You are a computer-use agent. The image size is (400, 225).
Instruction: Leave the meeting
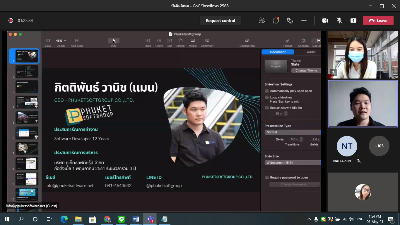[378, 21]
